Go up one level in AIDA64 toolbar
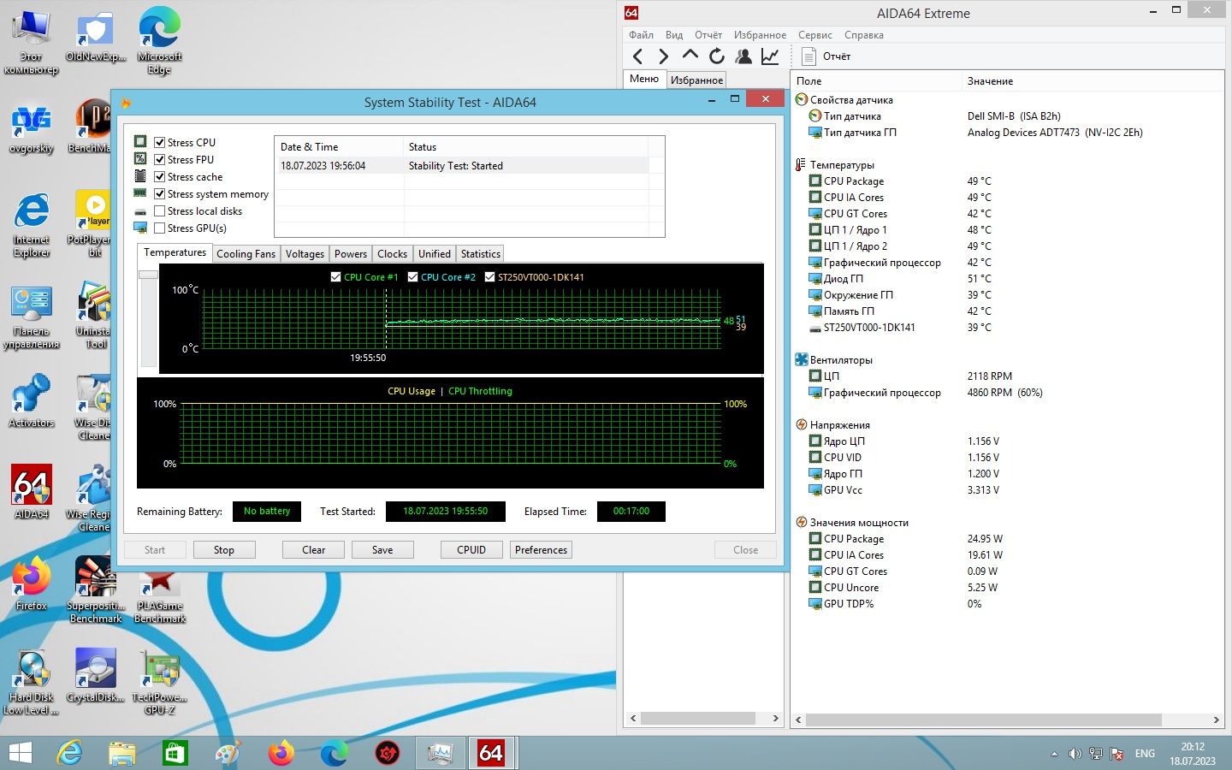The width and height of the screenshot is (1232, 770). pos(690,56)
